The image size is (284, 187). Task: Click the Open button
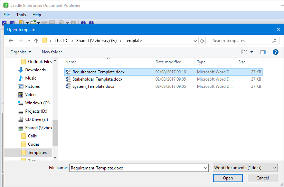(x=228, y=178)
